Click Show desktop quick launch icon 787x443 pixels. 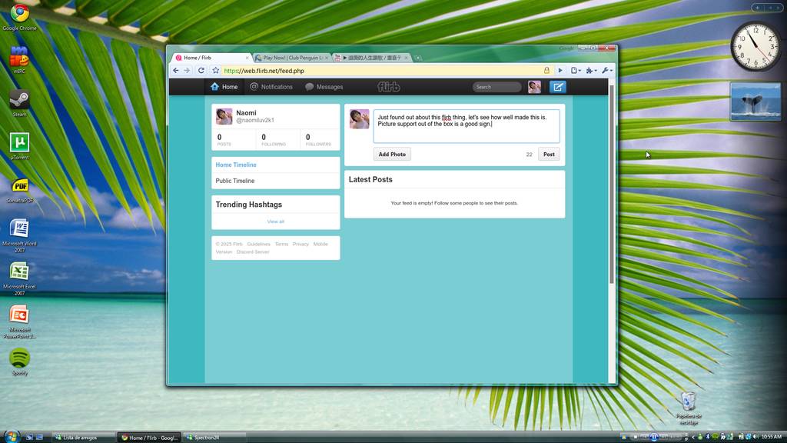tap(29, 438)
